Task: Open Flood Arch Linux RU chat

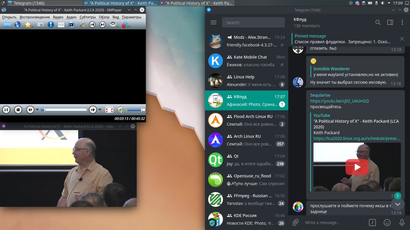Action: (x=247, y=120)
